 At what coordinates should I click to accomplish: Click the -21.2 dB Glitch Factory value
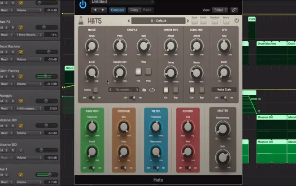(51, 84)
